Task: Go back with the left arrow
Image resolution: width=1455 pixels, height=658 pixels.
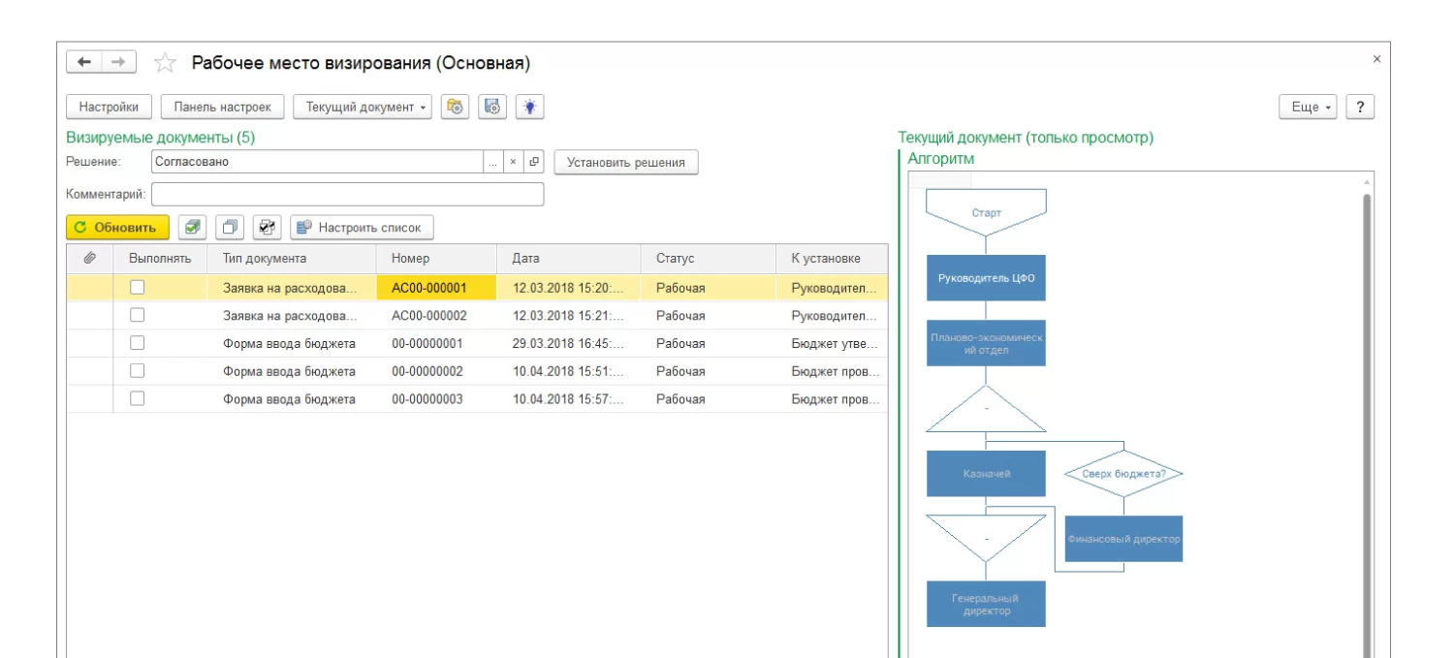Action: click(84, 62)
